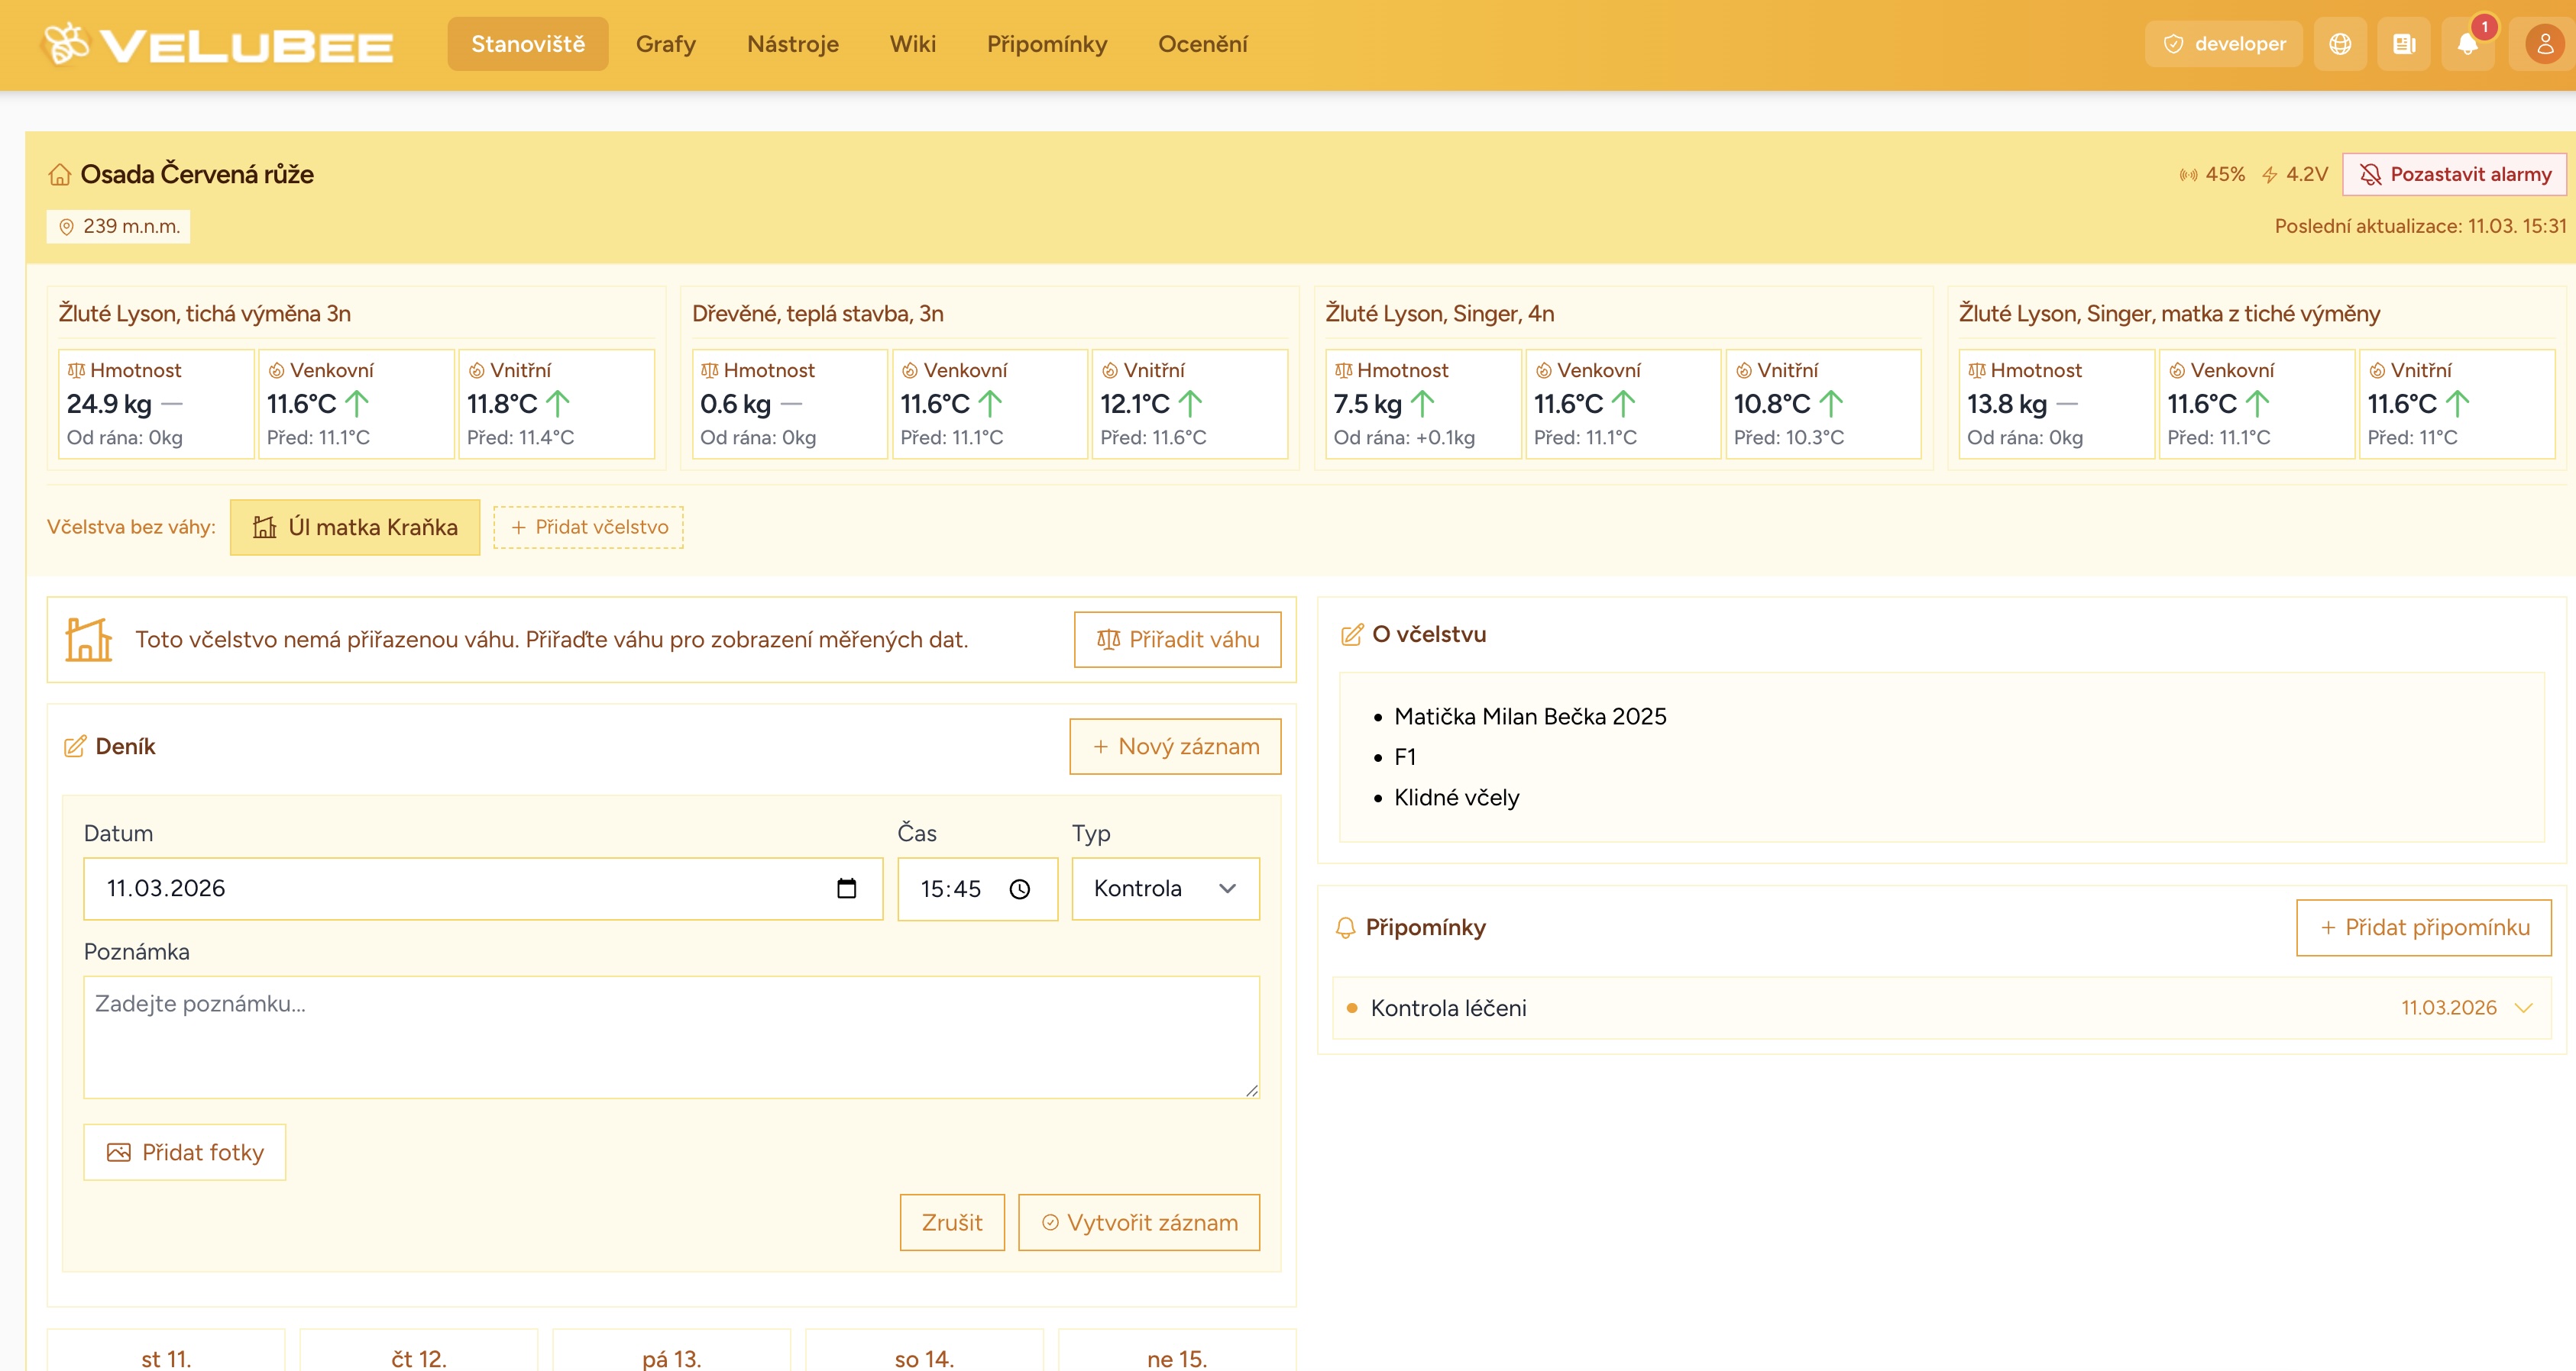
Task: Click the calendar icon in Datum field
Action: [846, 889]
